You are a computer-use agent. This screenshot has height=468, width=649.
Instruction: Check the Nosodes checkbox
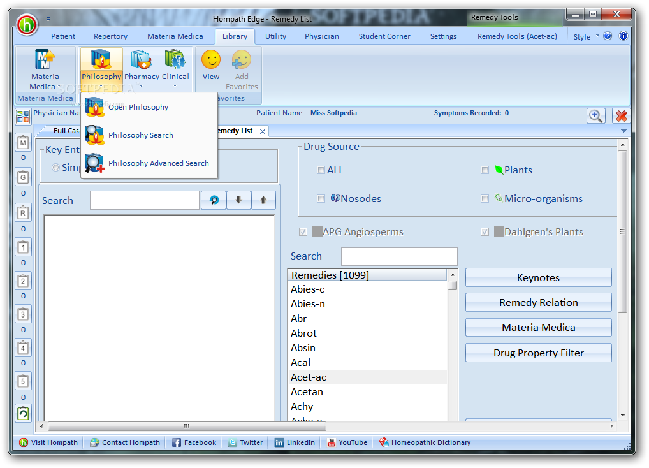coord(321,199)
